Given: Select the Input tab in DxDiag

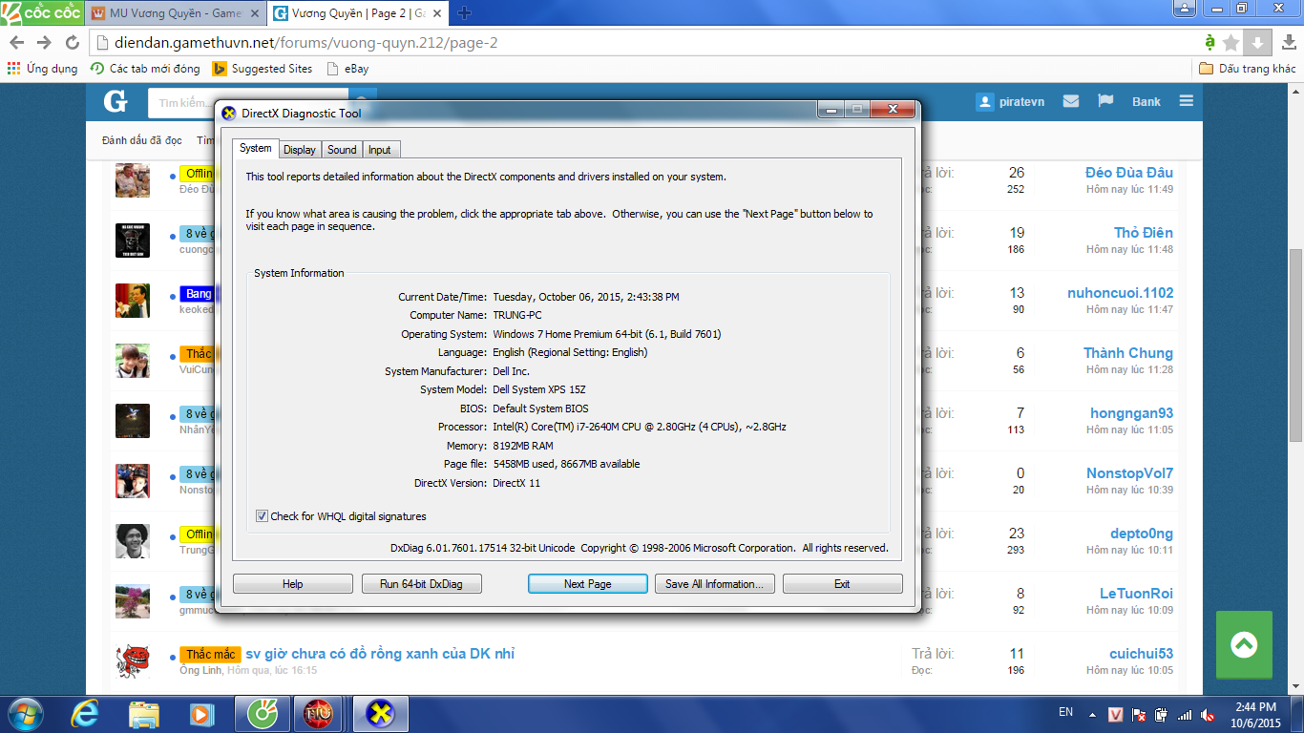Looking at the screenshot, I should [380, 149].
